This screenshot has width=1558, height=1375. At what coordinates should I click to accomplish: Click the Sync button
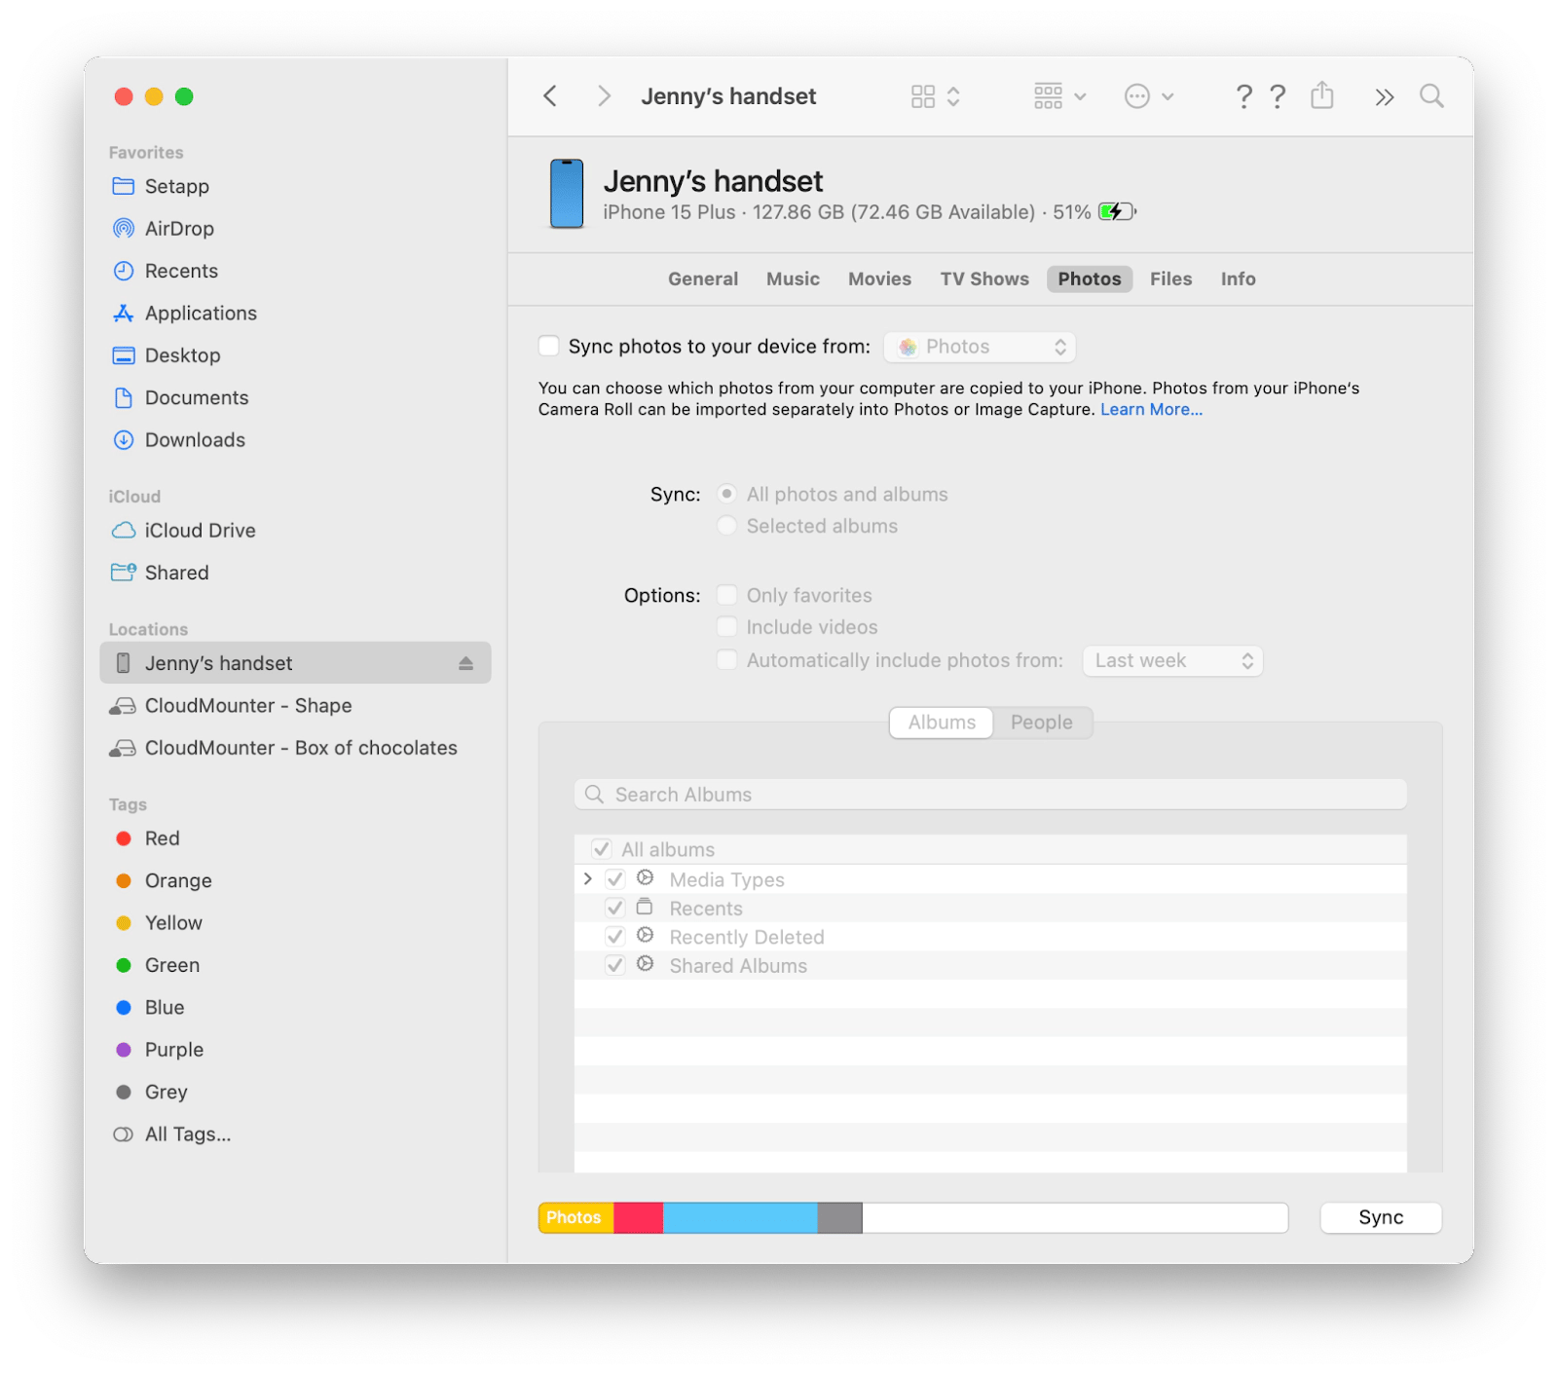[x=1381, y=1217]
